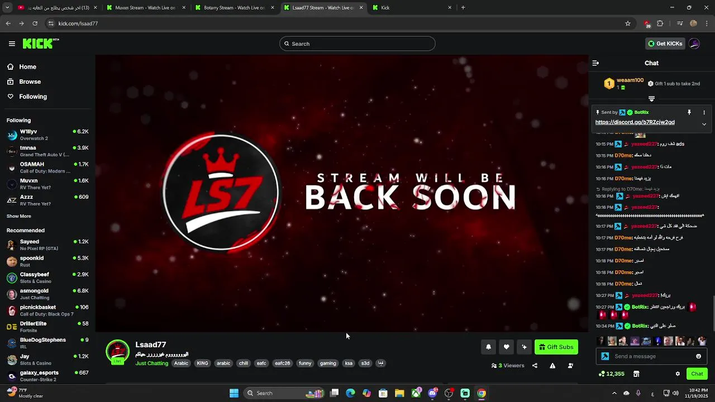
Task: Switch to the Kick browser tab
Action: pyautogui.click(x=412, y=8)
